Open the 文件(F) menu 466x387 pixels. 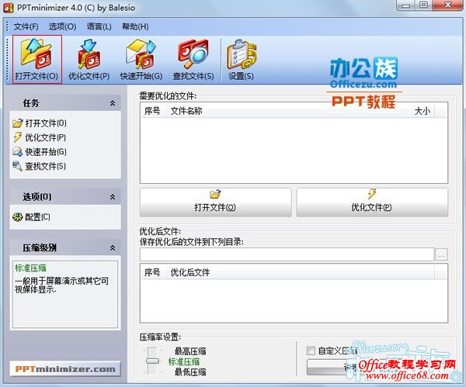(26, 26)
